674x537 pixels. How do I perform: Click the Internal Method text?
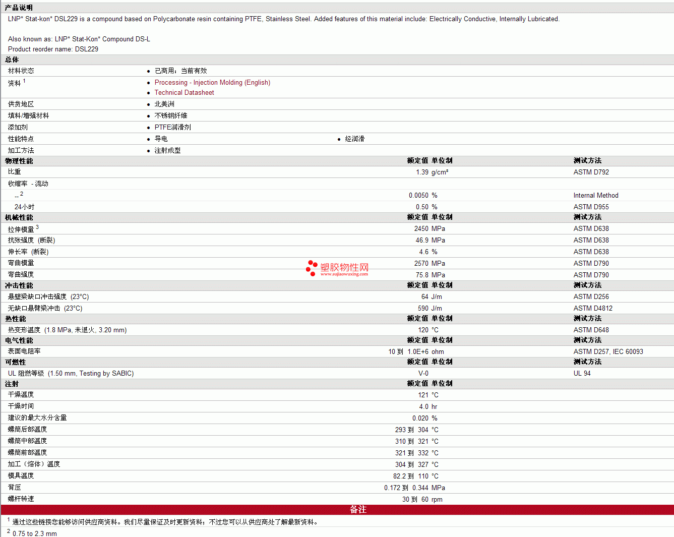point(595,196)
